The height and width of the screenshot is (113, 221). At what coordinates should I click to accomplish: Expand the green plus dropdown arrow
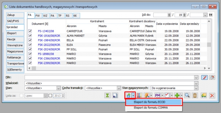[x=182, y=96]
